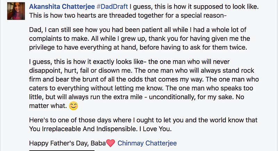Click the smiling face emoji after 'matter what.'
278x151 pixels.
pyautogui.click(x=73, y=106)
